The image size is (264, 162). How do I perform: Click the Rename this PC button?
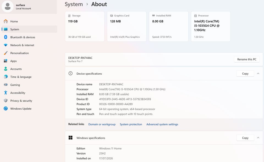[247, 59]
